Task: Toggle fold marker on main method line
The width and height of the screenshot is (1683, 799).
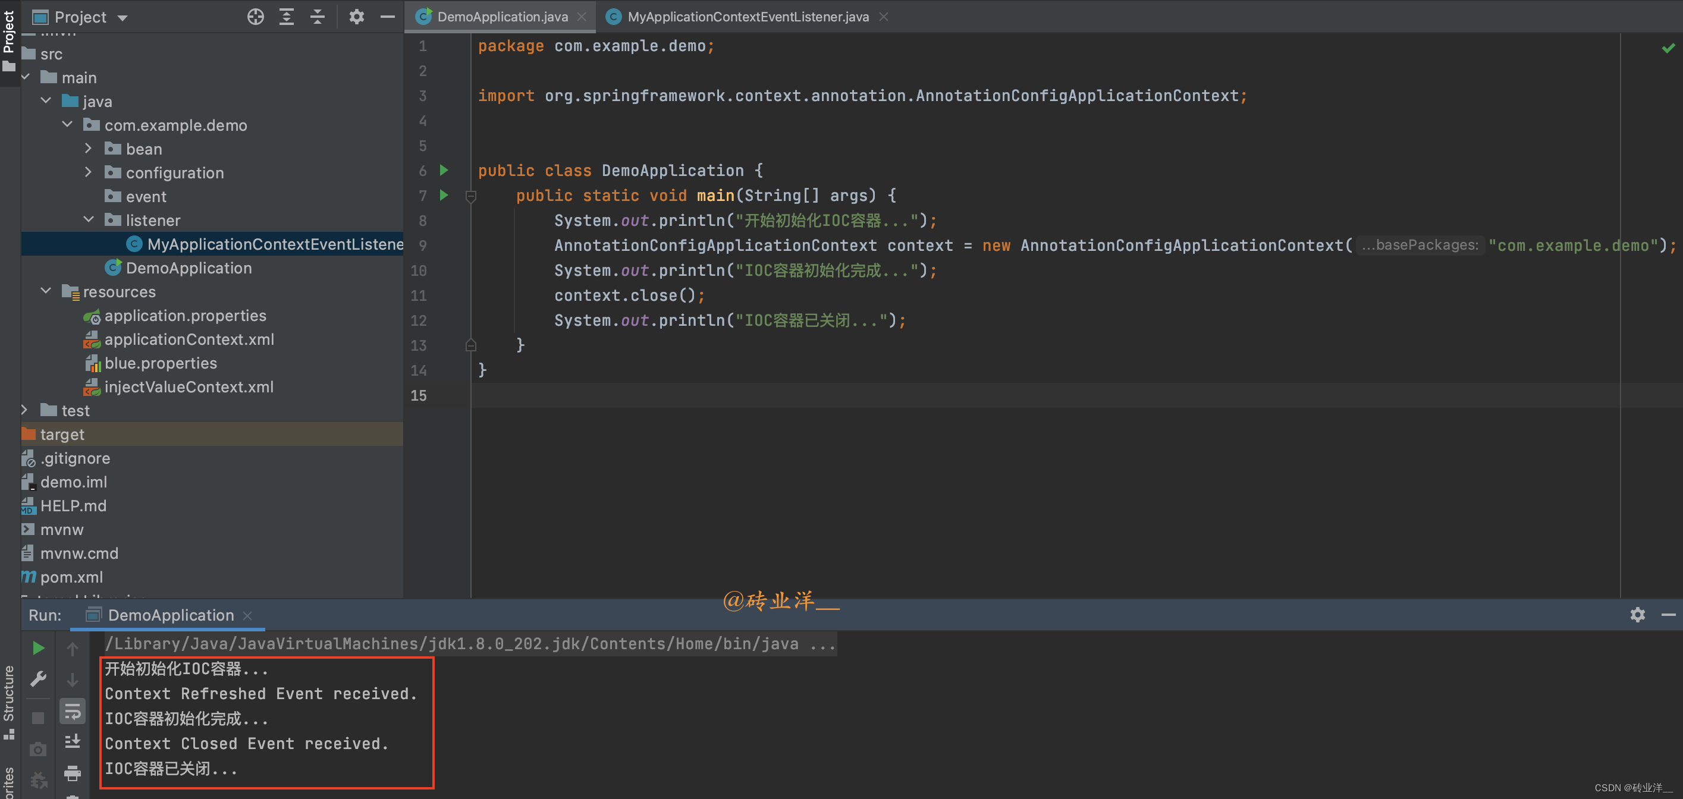Action: 470,196
